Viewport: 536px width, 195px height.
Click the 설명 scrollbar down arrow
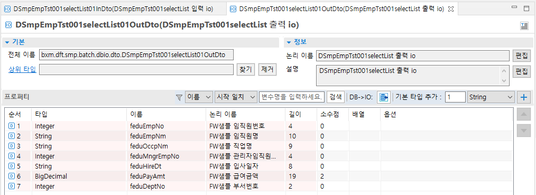(504, 81)
